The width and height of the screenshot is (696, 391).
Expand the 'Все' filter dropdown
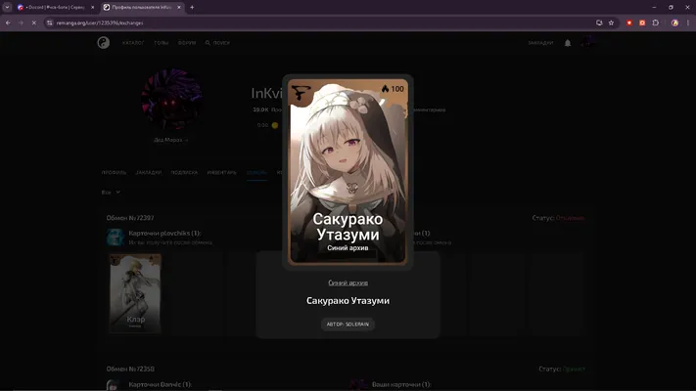click(111, 192)
